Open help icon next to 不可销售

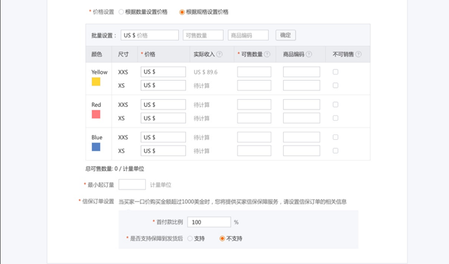click(x=359, y=54)
